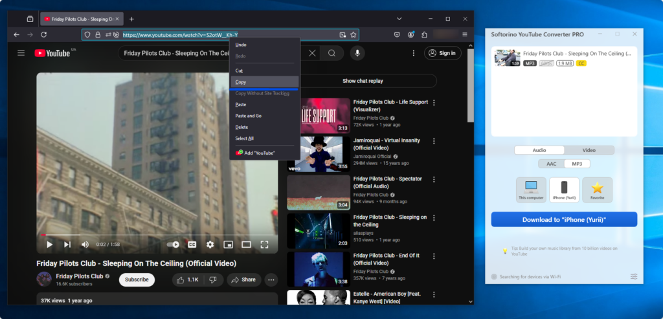Image resolution: width=663 pixels, height=319 pixels.
Task: Play the video
Action: click(49, 244)
